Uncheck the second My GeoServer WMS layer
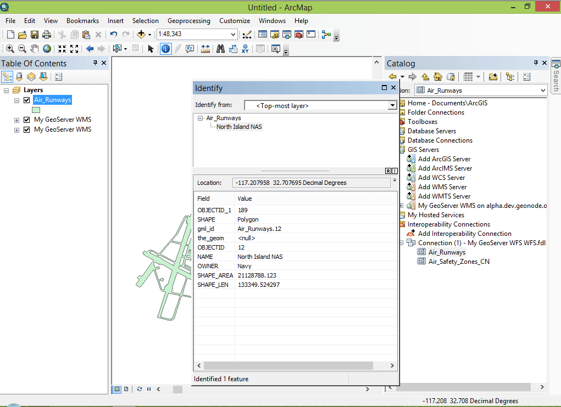Image resolution: width=561 pixels, height=407 pixels. point(26,129)
